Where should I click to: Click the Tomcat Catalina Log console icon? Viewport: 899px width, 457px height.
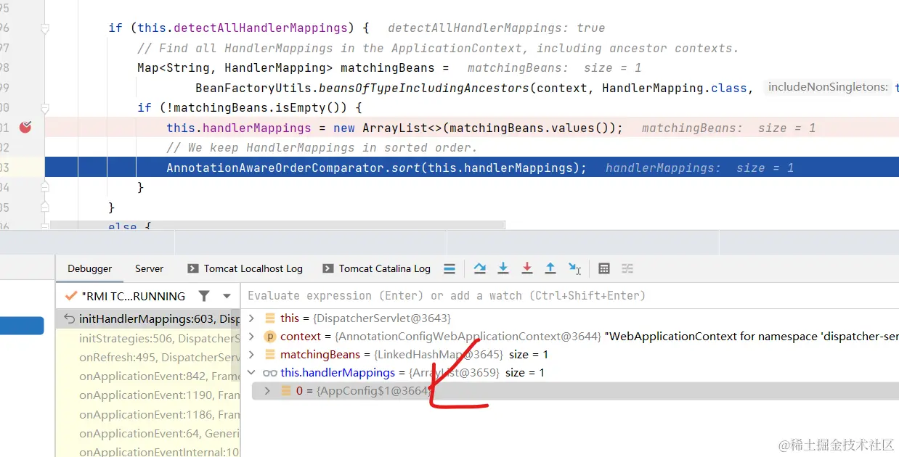click(328, 268)
